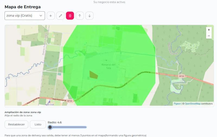Click the Aero Club airplane marker
The height and width of the screenshot is (137, 217).
49,102
